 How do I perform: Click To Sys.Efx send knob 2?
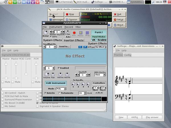pos(78,84)
